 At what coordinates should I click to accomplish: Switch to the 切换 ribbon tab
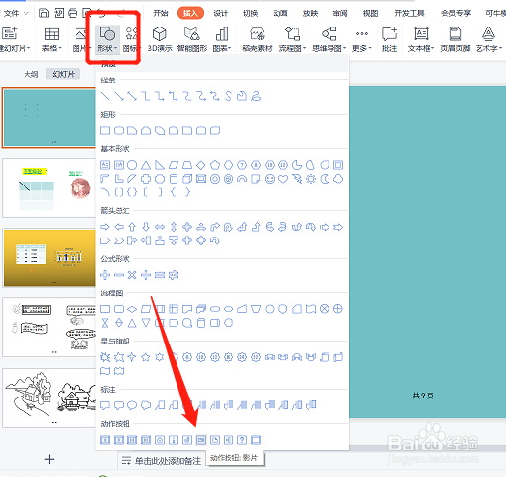[x=250, y=13]
